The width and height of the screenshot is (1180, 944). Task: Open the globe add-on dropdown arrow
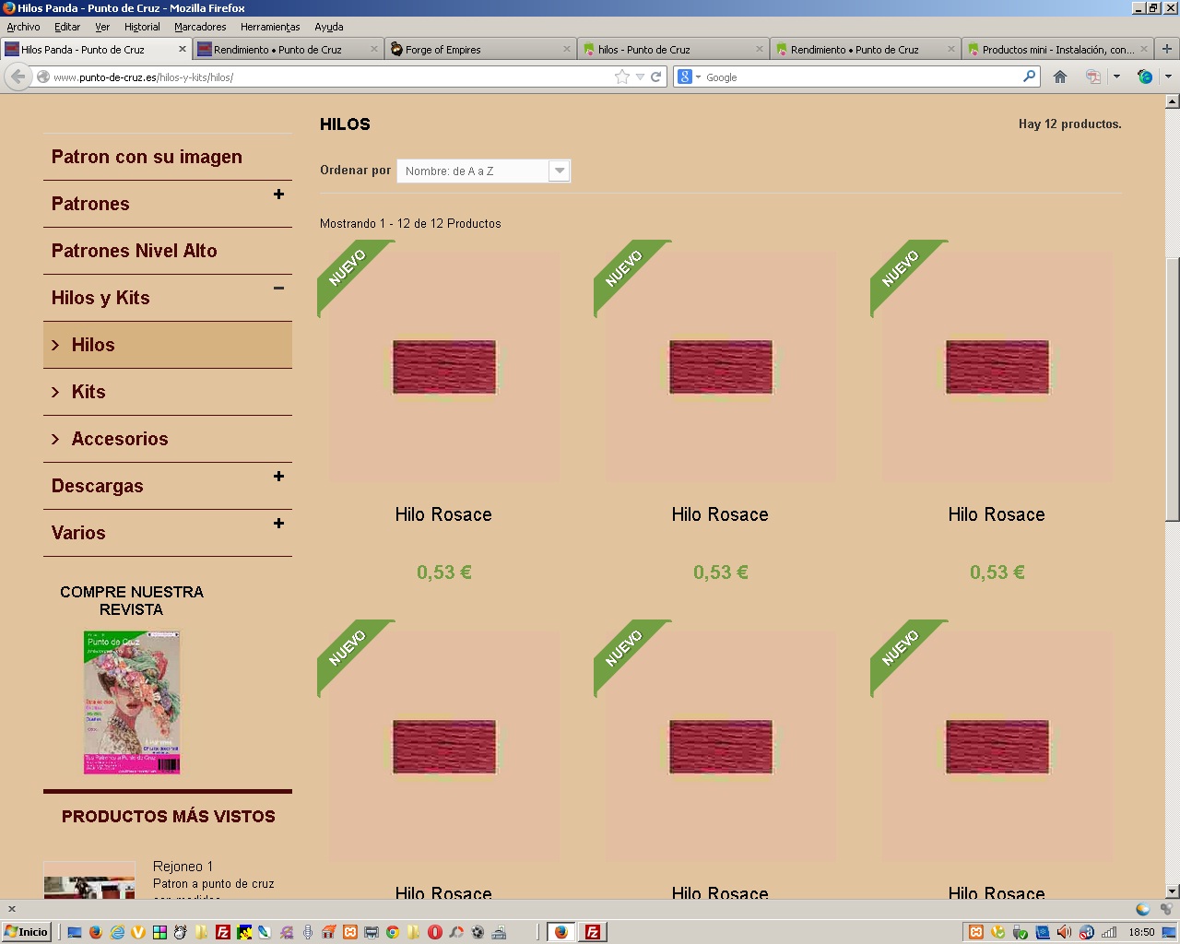(x=1168, y=77)
